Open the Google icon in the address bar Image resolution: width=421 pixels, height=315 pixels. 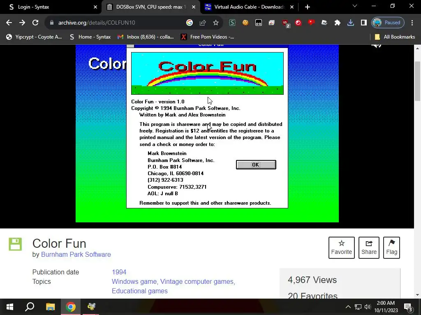[x=190, y=23]
